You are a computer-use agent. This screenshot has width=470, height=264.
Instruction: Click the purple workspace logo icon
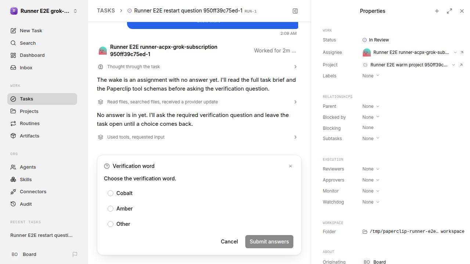click(x=14, y=11)
